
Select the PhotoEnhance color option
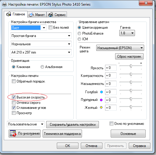(x=79, y=33)
